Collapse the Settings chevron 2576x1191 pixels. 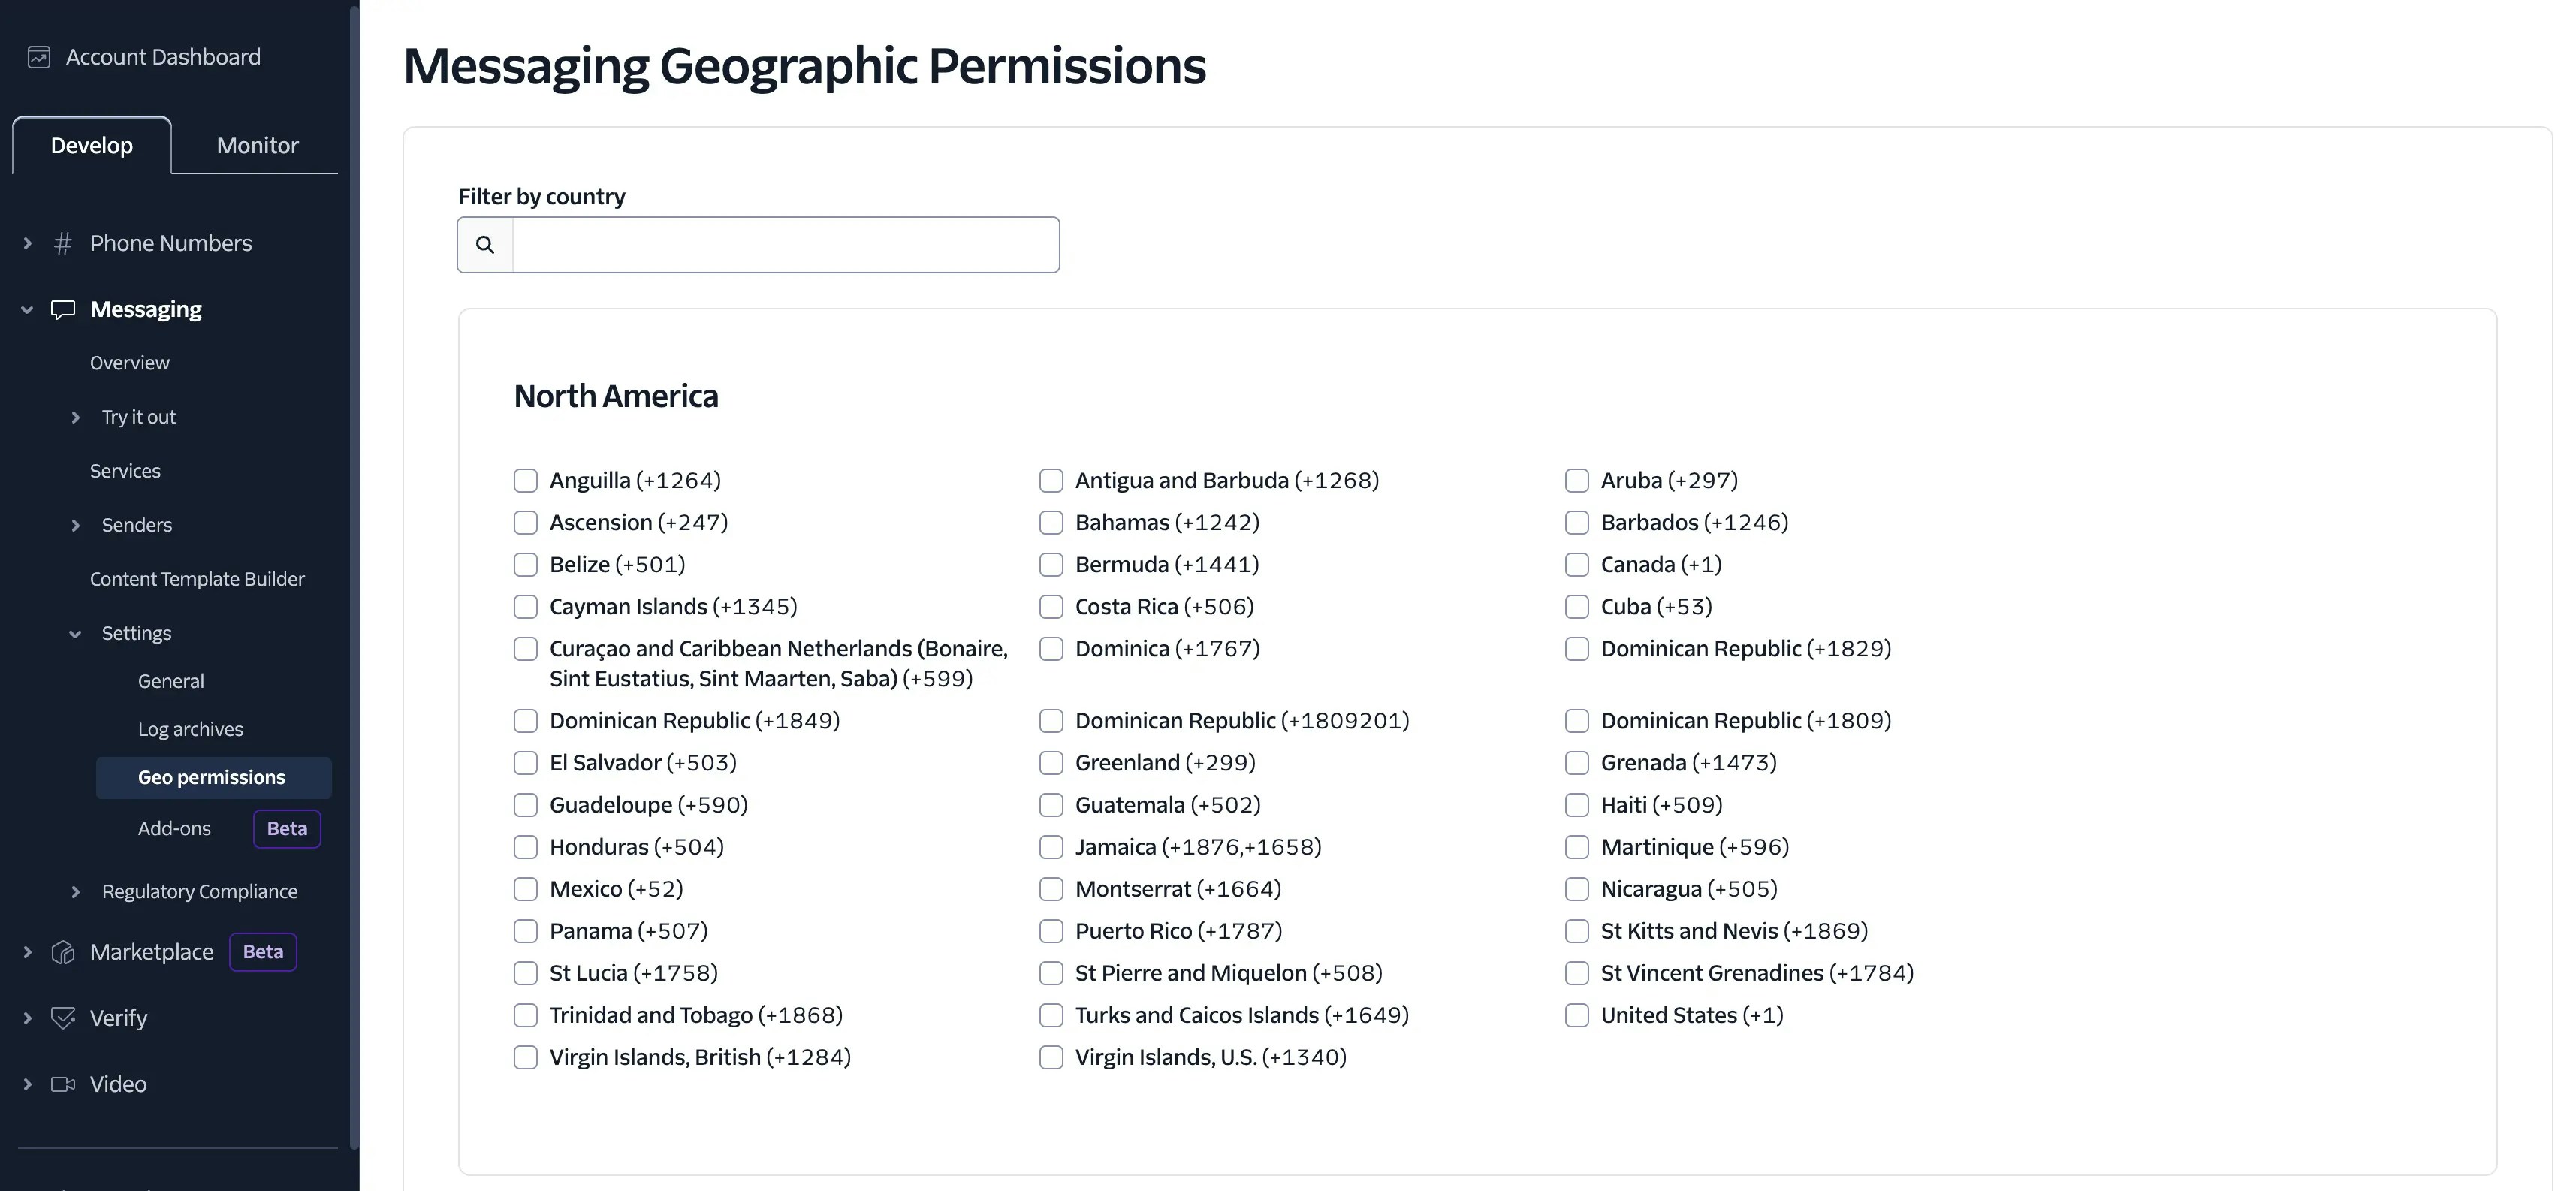click(75, 634)
